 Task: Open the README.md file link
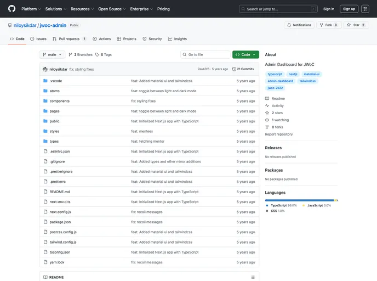point(60,192)
